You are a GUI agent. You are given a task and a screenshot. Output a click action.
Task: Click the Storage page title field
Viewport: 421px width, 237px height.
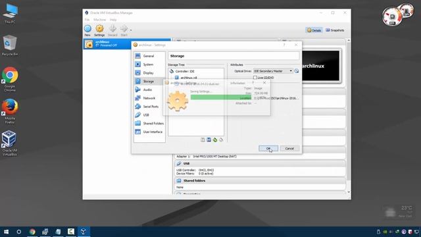234,56
